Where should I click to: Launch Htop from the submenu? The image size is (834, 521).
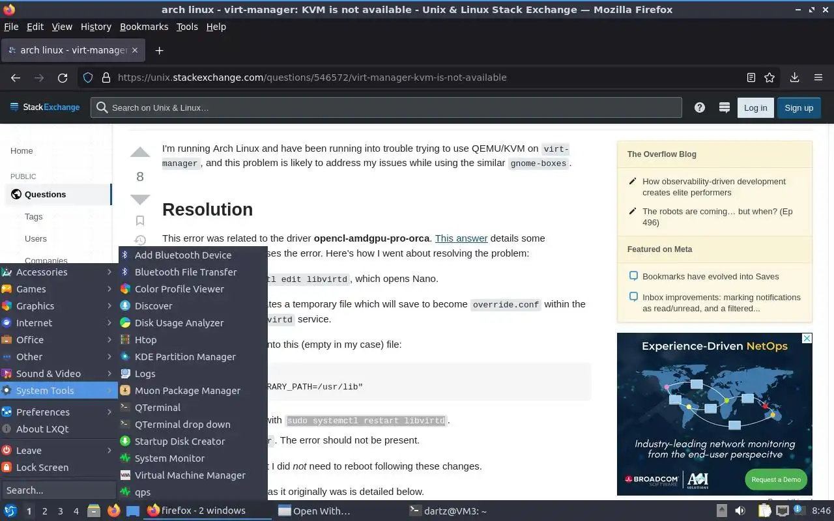tap(193, 340)
